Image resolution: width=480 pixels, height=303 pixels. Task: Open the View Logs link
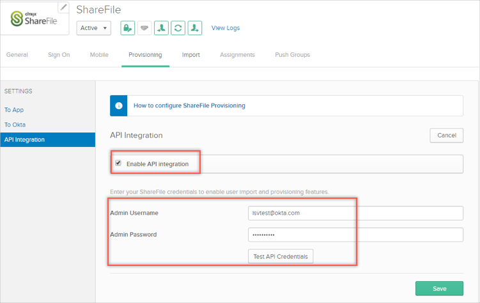[x=226, y=28]
